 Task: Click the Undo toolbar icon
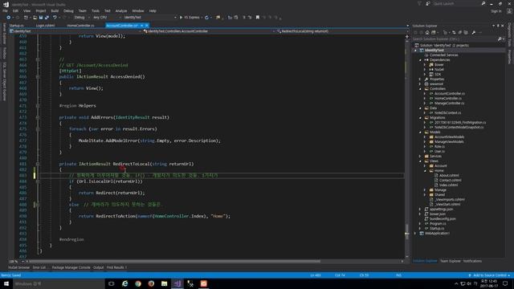(55, 18)
